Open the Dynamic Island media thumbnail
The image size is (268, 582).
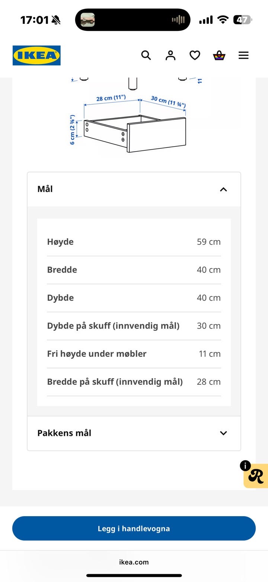[x=88, y=20]
